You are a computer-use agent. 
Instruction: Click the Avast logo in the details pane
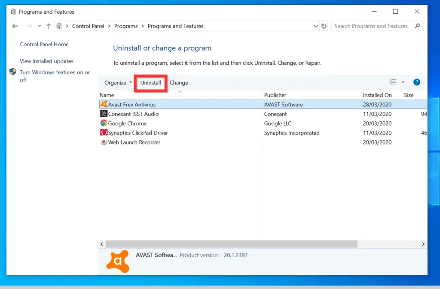click(117, 261)
